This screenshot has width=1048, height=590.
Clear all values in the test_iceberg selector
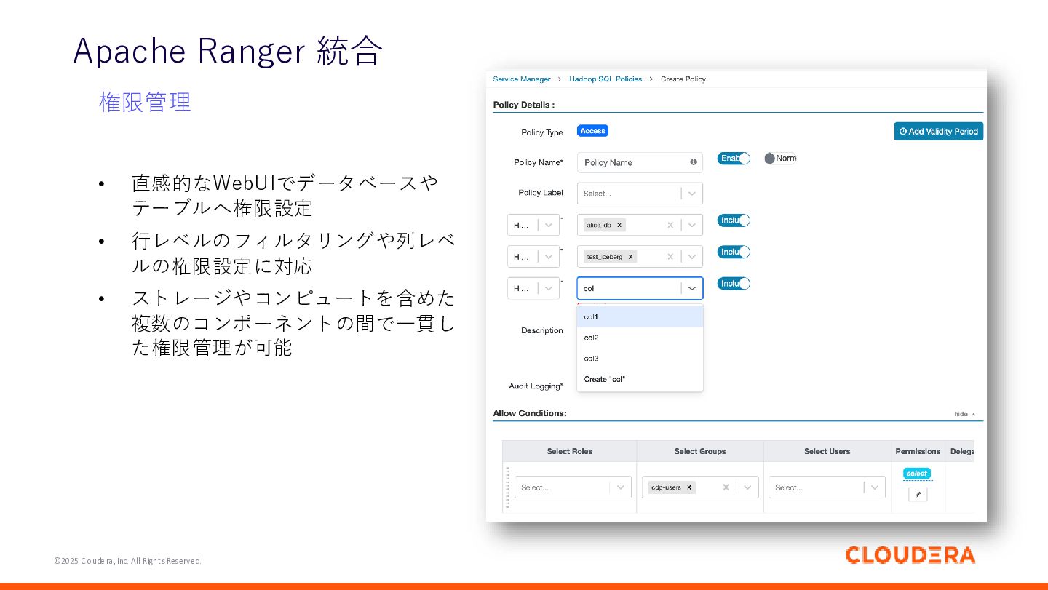coord(670,256)
